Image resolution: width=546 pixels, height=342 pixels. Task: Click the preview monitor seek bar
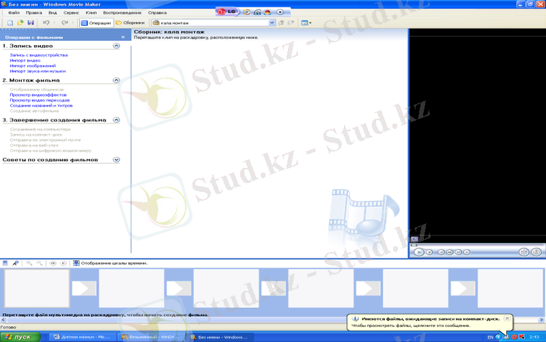(478, 245)
